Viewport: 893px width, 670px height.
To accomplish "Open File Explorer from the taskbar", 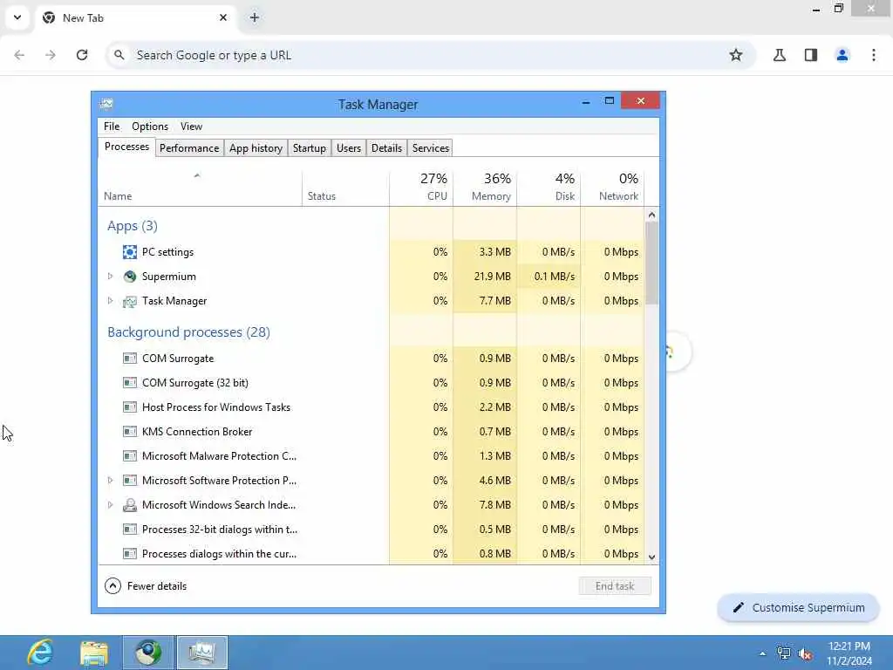I will [x=94, y=653].
